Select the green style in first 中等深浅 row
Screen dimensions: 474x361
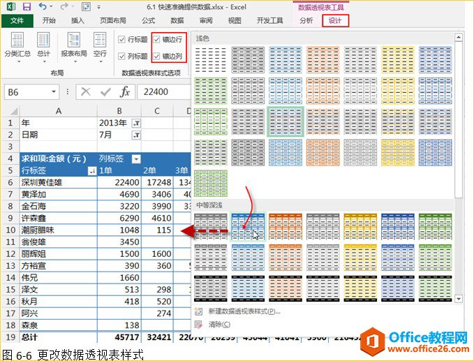[x=436, y=227]
